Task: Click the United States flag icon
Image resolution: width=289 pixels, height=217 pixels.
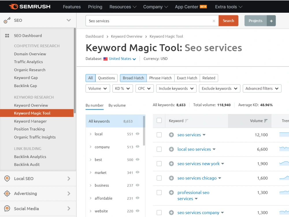Action: click(105, 59)
